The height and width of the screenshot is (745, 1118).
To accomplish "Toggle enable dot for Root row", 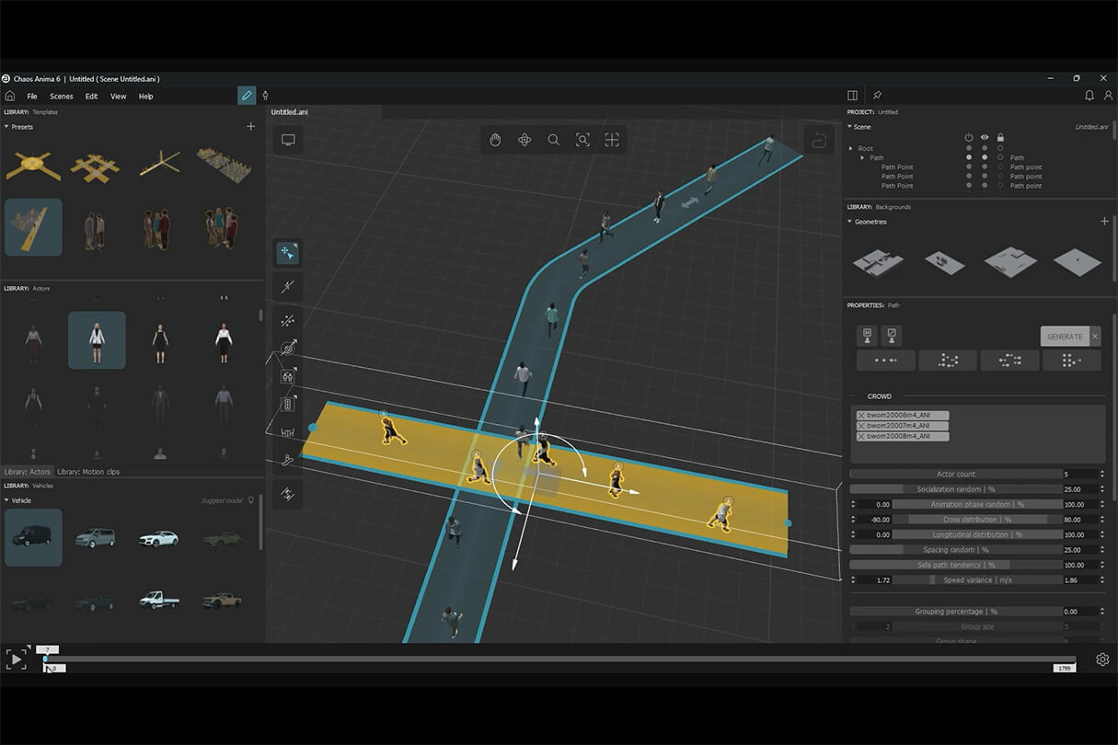I will [x=968, y=148].
